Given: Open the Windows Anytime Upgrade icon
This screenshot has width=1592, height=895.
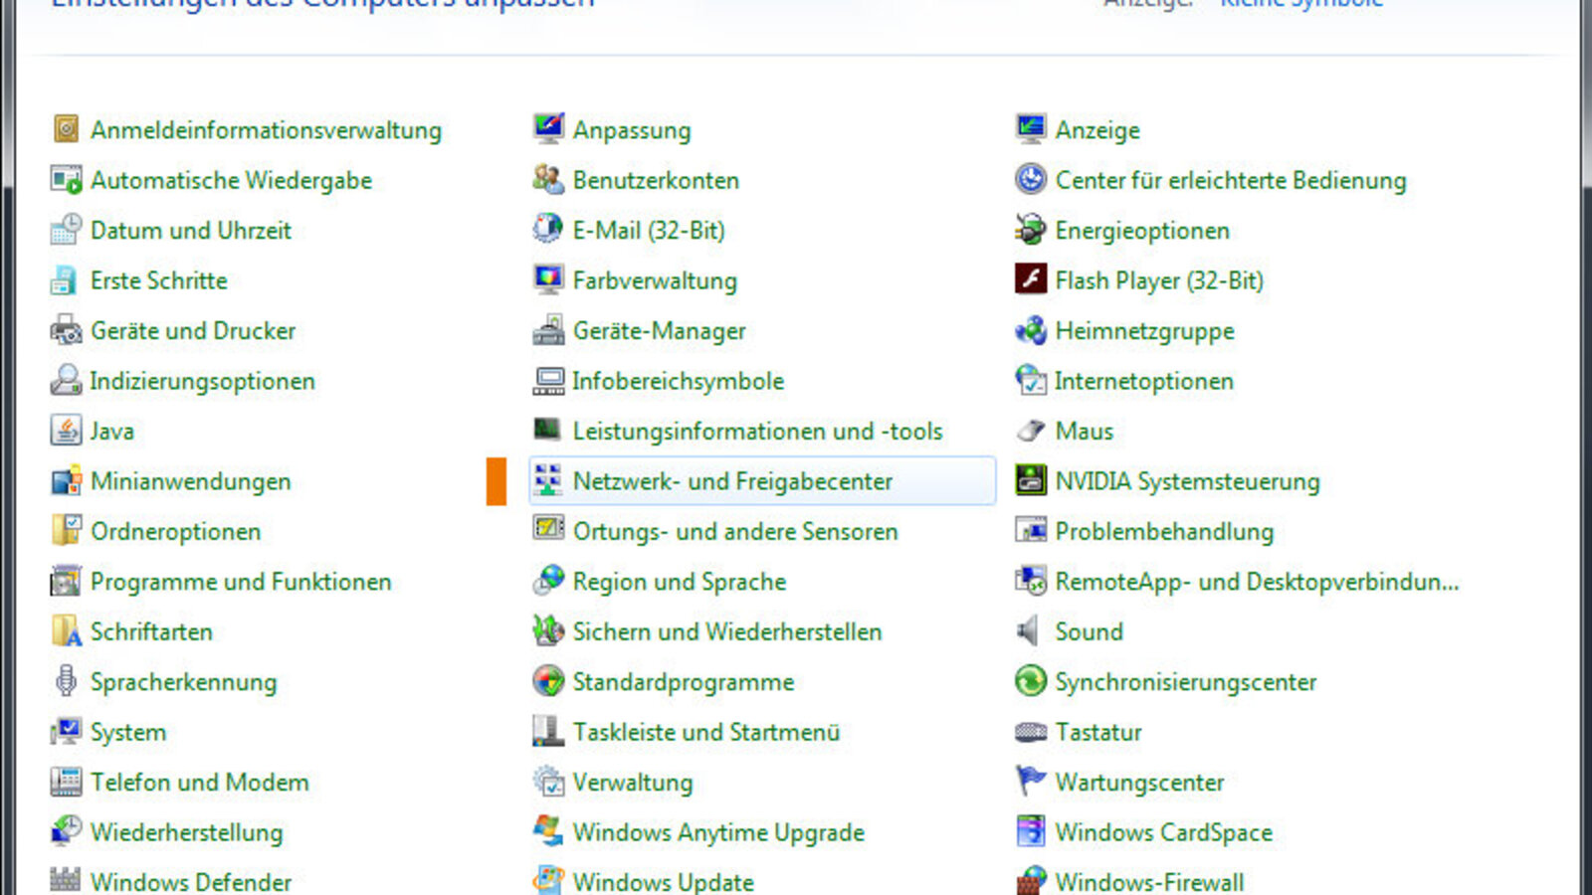Looking at the screenshot, I should (x=548, y=831).
